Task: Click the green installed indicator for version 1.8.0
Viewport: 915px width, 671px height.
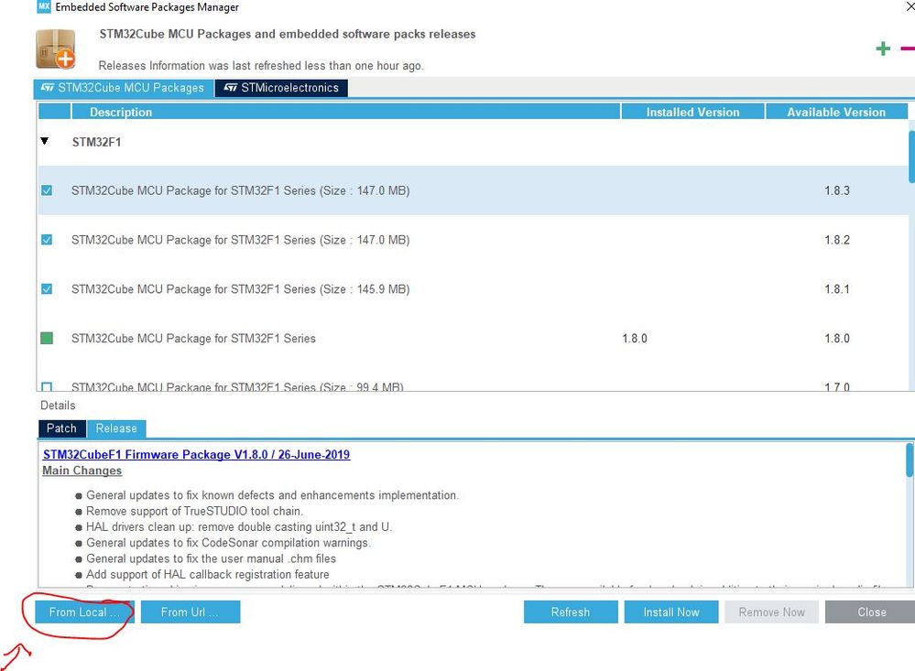Action: 47,338
